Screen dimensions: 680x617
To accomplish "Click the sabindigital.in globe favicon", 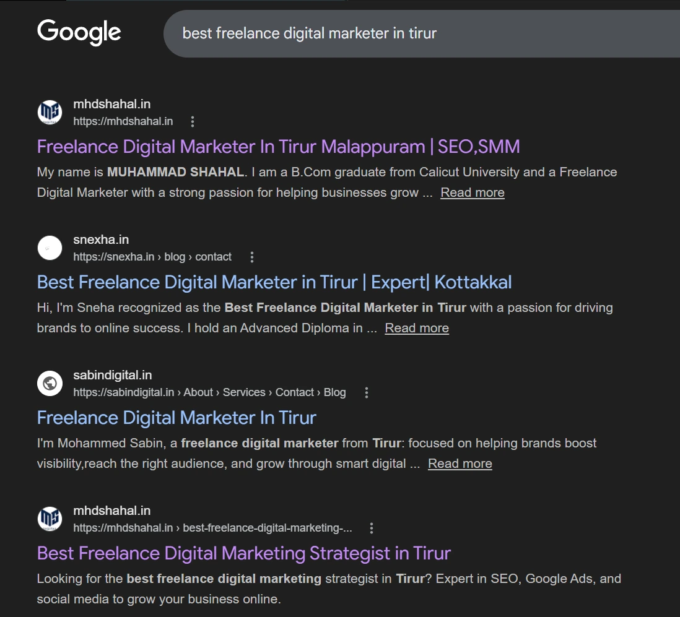I will coord(50,384).
